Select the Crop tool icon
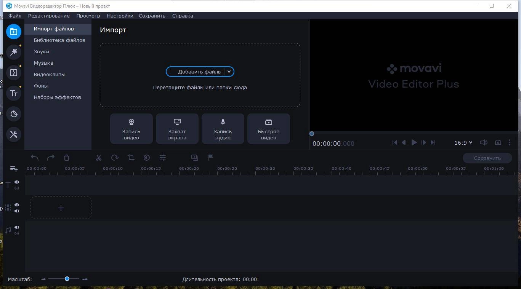Image resolution: width=521 pixels, height=289 pixels. (131, 158)
